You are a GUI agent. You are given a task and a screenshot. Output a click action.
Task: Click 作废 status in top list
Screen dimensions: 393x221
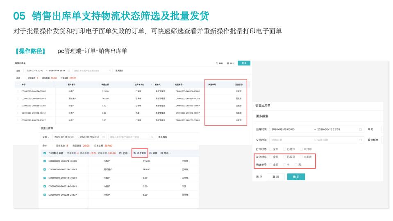[x=138, y=113]
